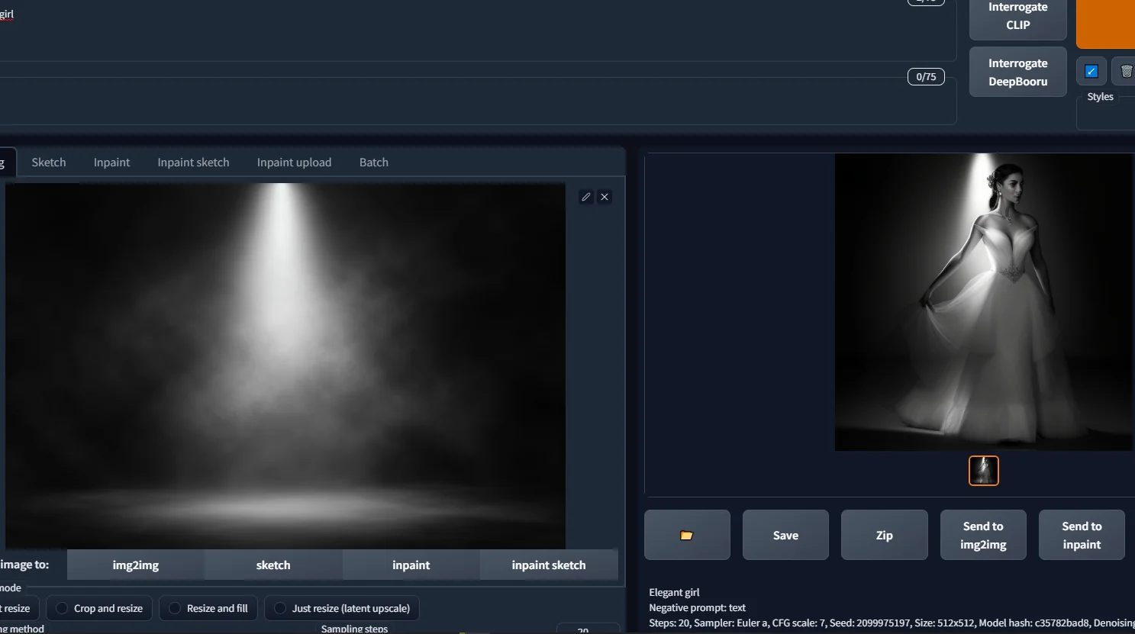
Task: Click the 0/75 token counter badge
Action: (926, 76)
